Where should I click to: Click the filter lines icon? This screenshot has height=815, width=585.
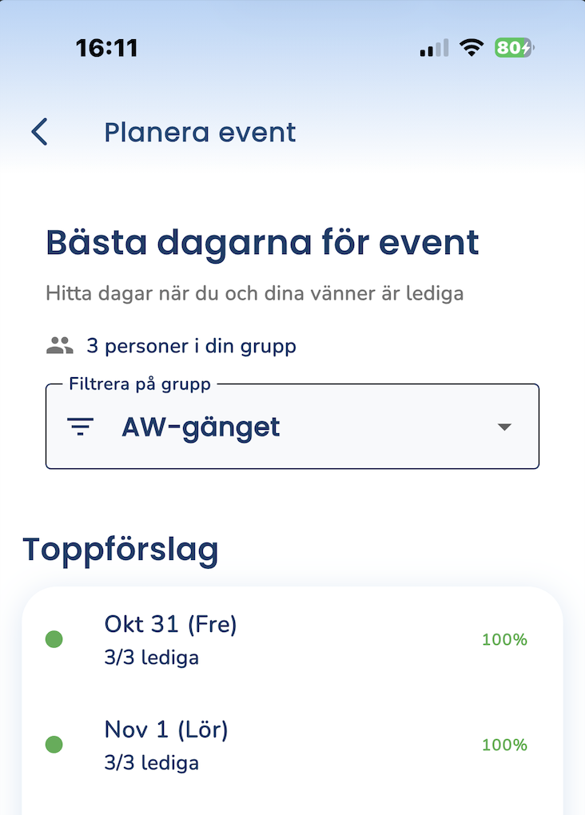[81, 427]
